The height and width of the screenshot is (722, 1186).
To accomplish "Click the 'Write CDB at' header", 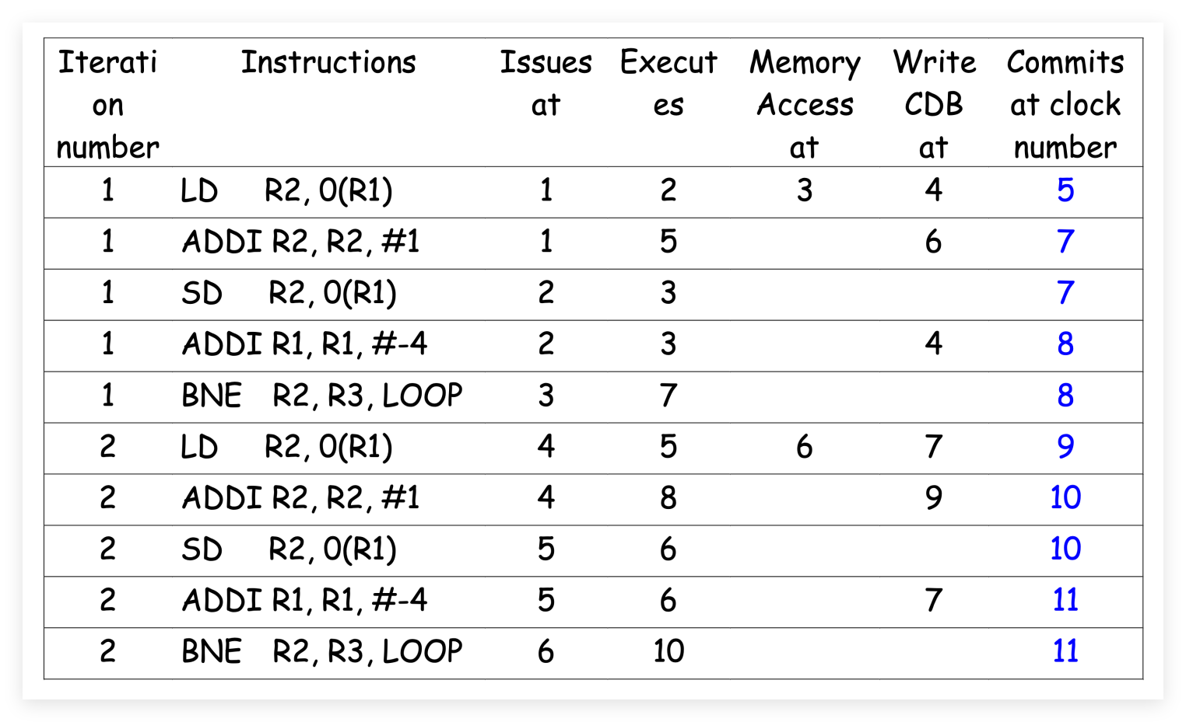I will 934,104.
